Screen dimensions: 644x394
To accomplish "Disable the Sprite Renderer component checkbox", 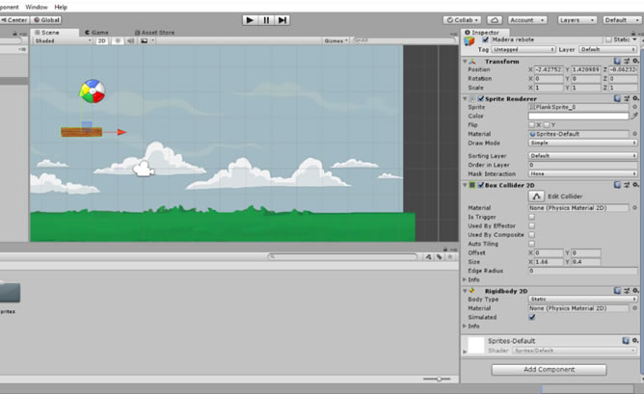I will pos(480,98).
